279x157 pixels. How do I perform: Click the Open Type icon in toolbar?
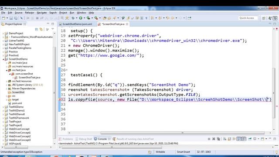[x=105, y=18]
